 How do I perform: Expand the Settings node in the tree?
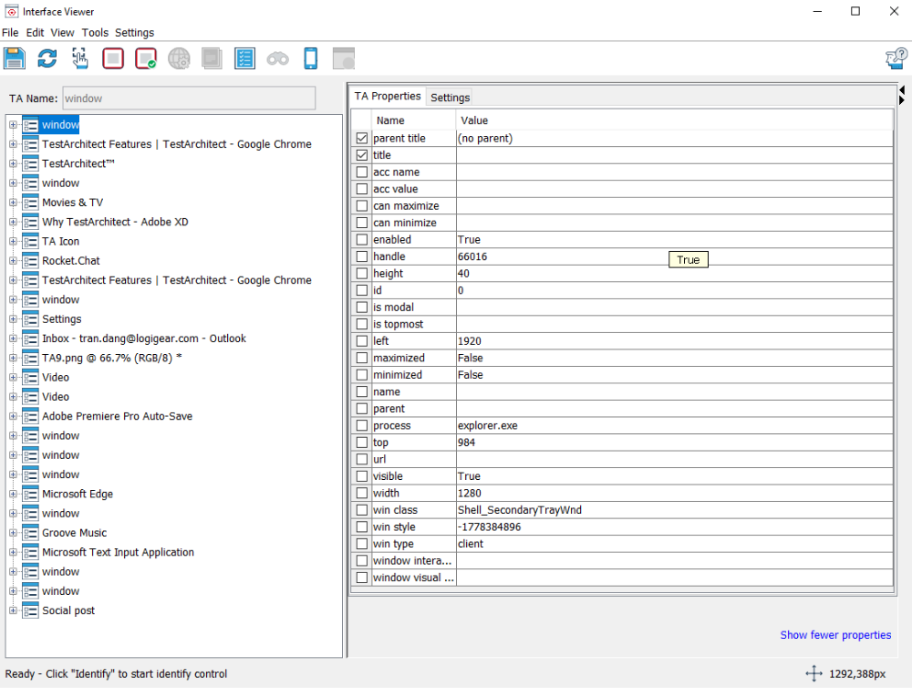pyautogui.click(x=13, y=319)
